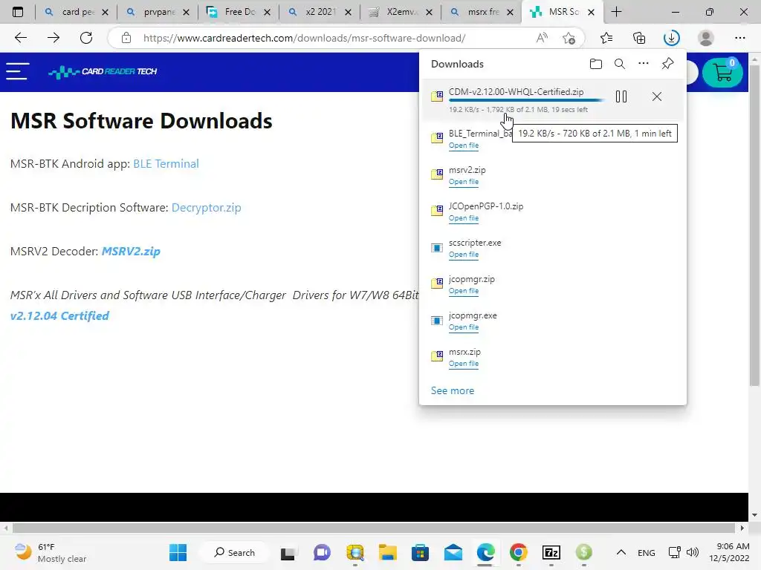Open the clock and date flyout
The image size is (761, 570).
pos(729,552)
